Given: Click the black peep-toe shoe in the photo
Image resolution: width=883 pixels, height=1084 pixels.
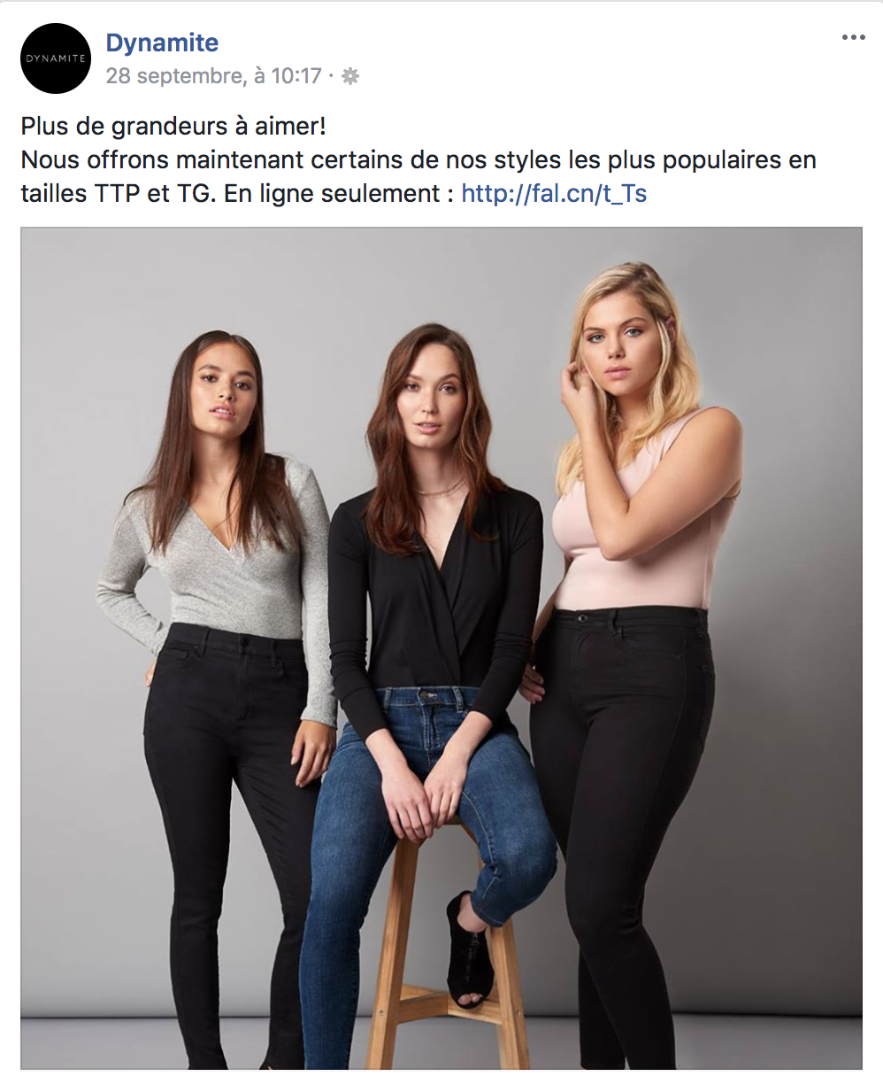Looking at the screenshot, I should [x=466, y=948].
